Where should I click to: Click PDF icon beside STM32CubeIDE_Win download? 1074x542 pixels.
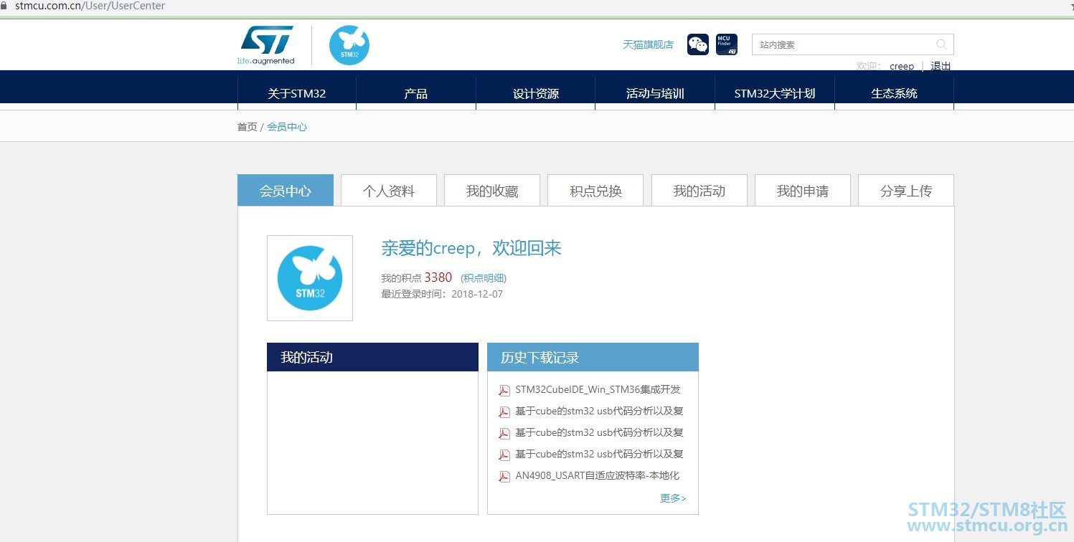tap(504, 391)
